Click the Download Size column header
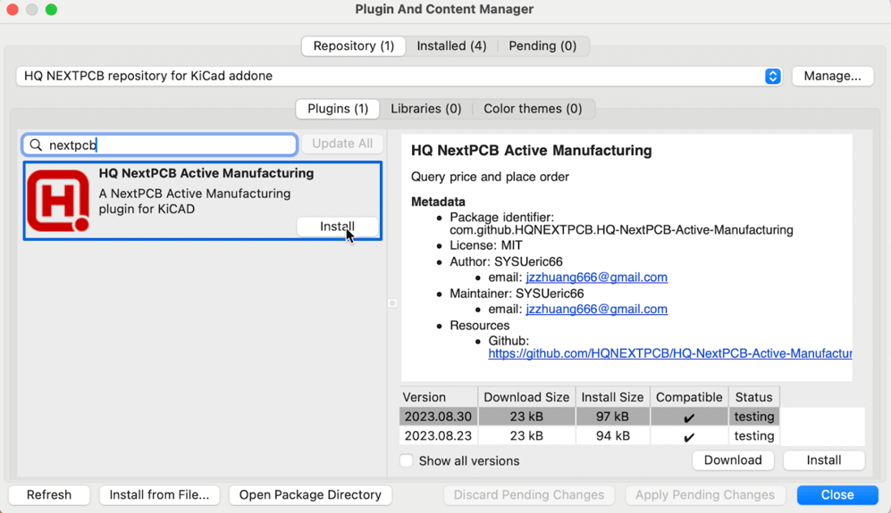 526,397
